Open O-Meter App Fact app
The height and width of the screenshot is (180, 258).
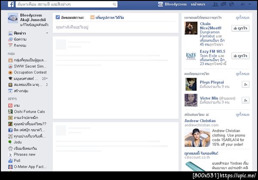pos(28,167)
